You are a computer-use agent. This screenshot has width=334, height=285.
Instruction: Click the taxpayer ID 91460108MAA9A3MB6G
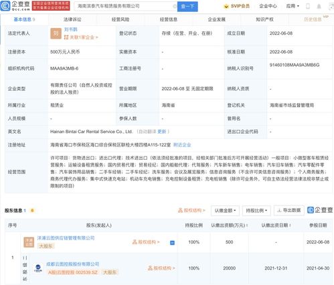coord(295,65)
